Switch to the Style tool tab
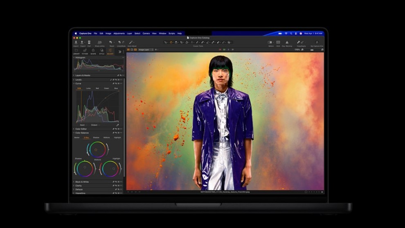 [102, 52]
